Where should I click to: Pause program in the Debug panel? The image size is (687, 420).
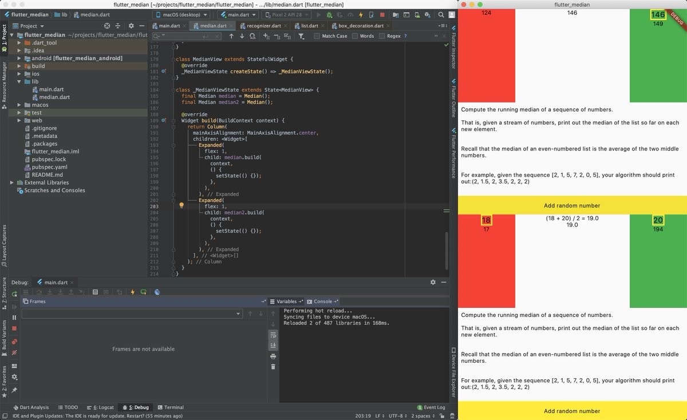[14, 318]
